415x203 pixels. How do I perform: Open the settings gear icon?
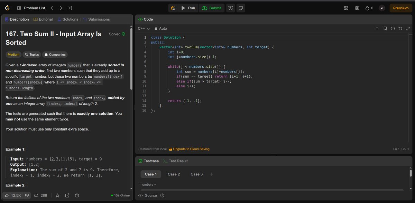[x=357, y=8]
